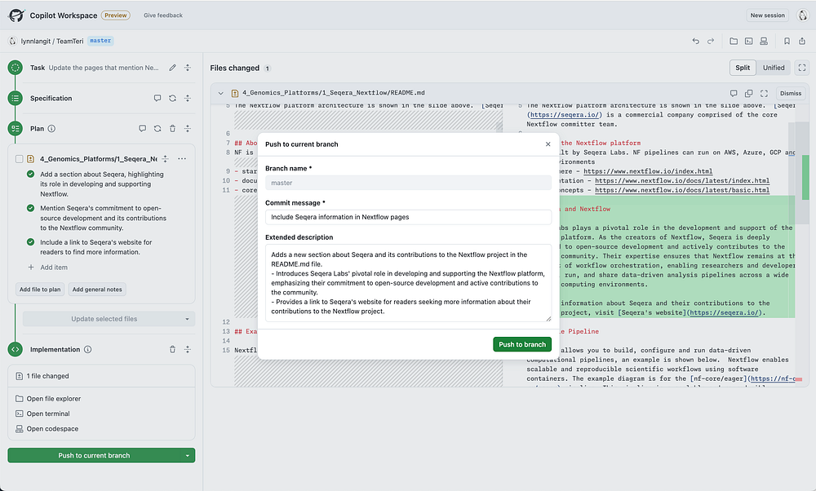Click into the Commit message field

[x=409, y=218]
